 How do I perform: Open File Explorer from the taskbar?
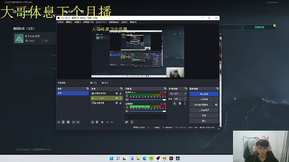pos(138,158)
